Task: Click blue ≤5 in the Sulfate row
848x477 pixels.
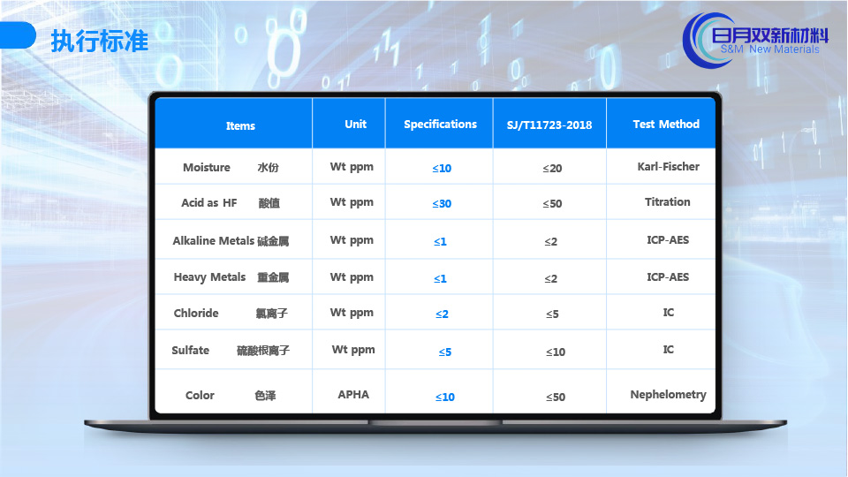Action: (444, 352)
